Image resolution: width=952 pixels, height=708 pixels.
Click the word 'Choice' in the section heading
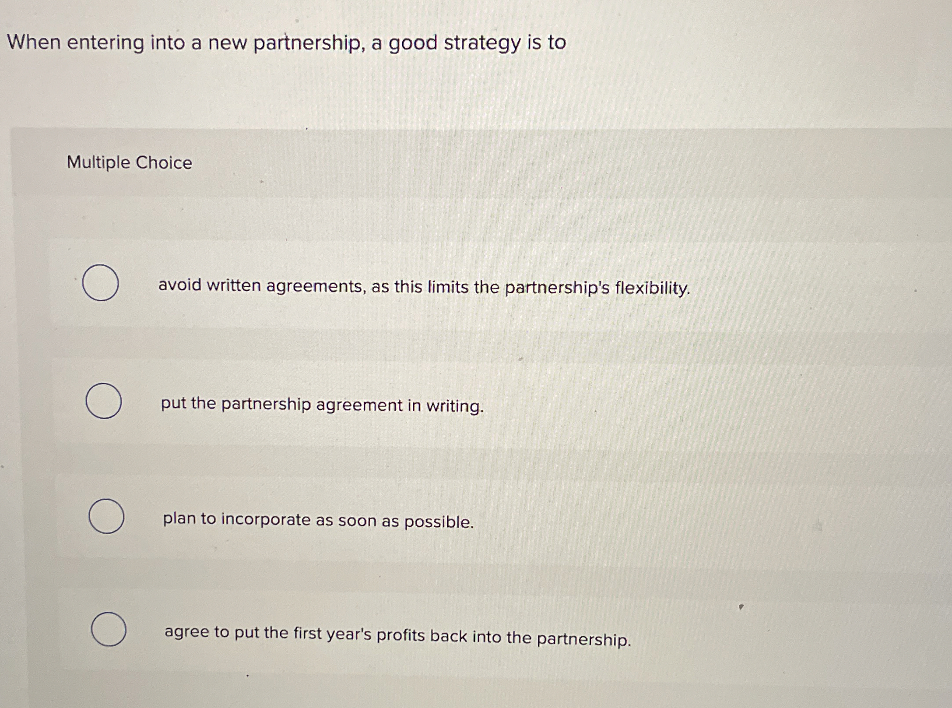[164, 163]
